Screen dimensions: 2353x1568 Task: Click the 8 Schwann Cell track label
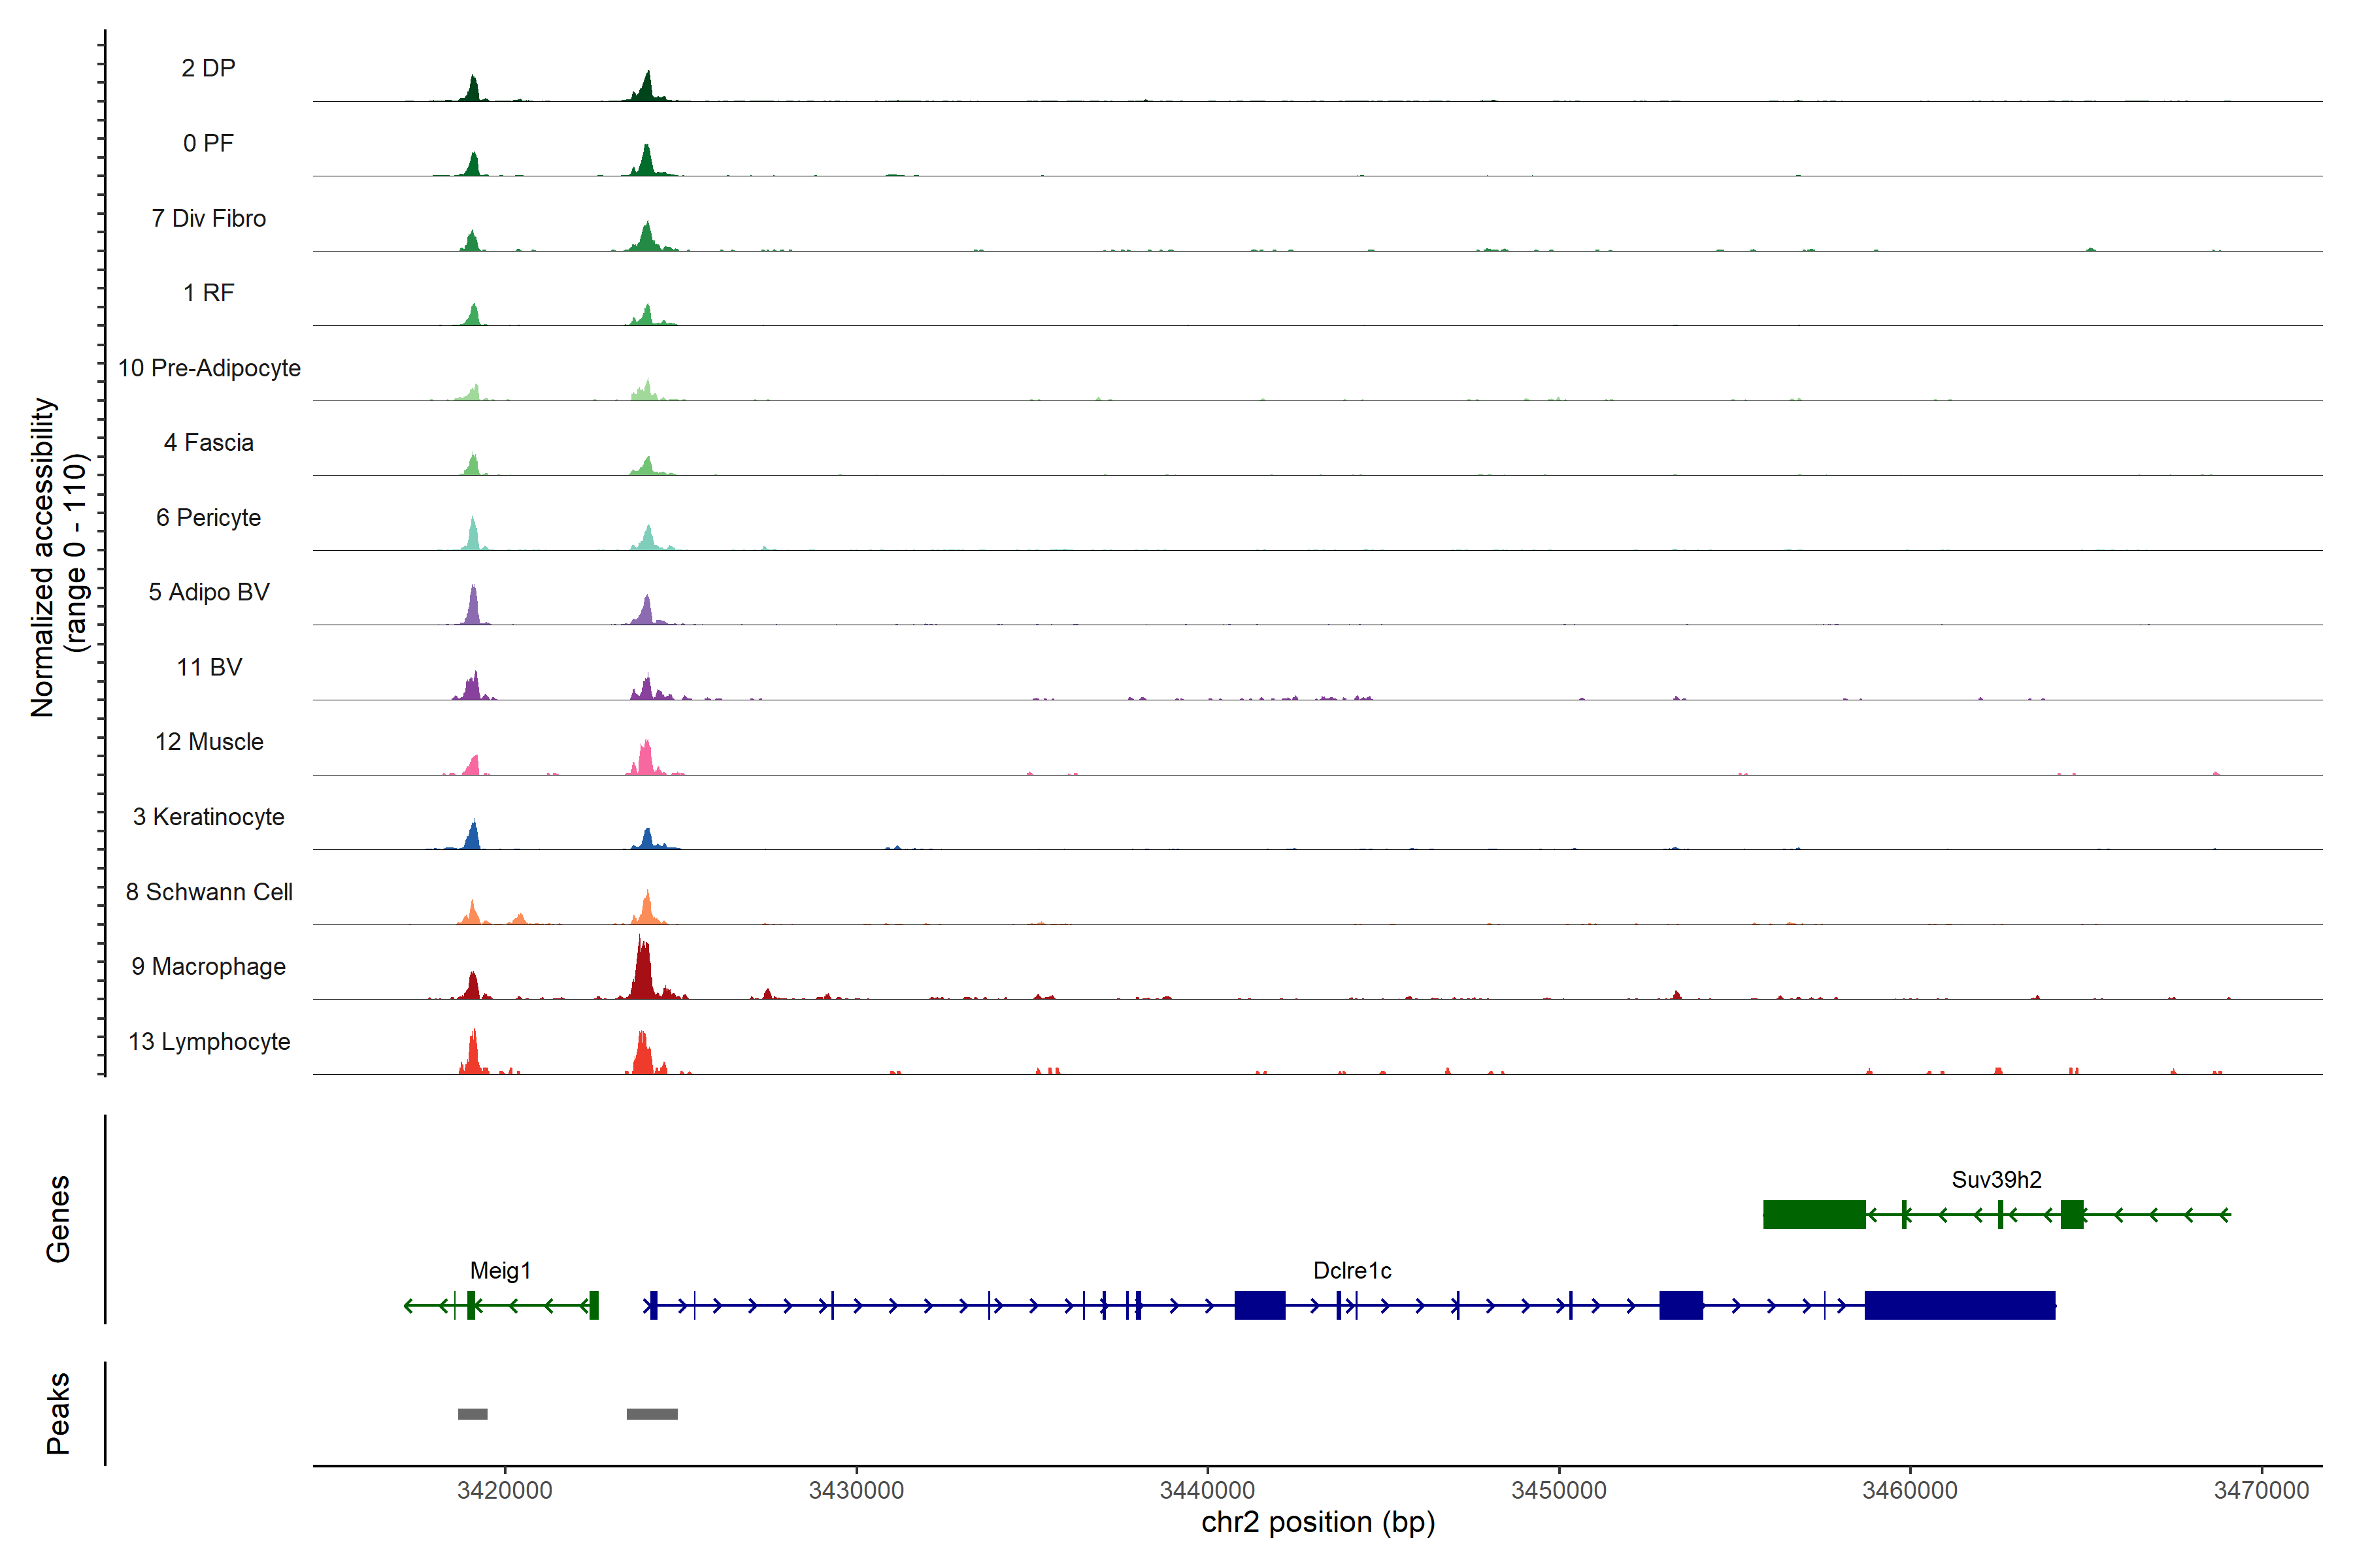(208, 892)
